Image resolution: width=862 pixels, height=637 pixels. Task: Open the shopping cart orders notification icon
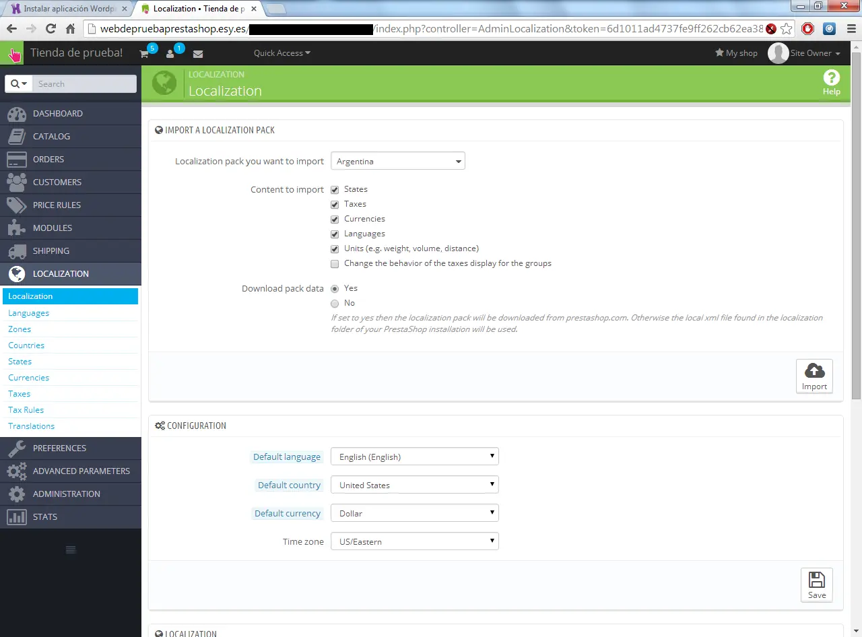coord(144,54)
